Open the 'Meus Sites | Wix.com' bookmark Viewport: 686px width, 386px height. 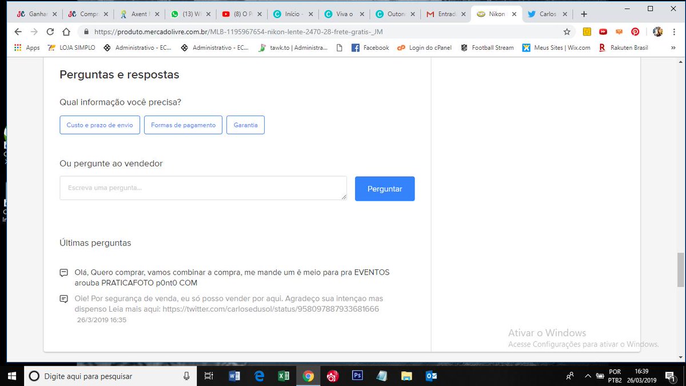tap(556, 48)
